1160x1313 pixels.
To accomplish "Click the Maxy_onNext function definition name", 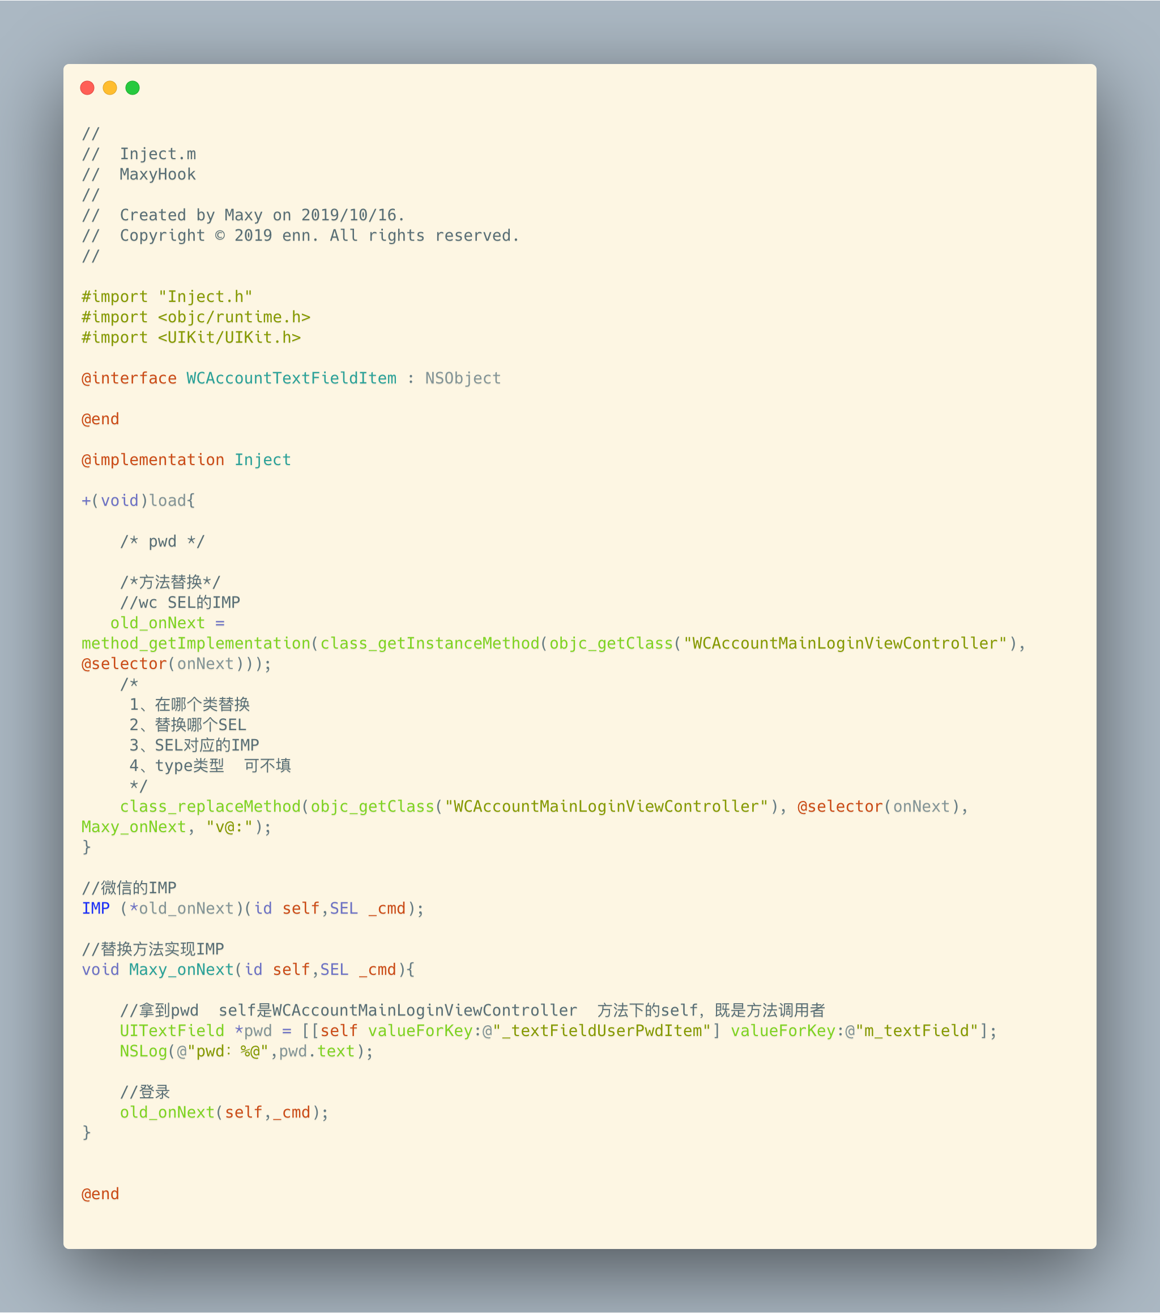I will tap(181, 970).
